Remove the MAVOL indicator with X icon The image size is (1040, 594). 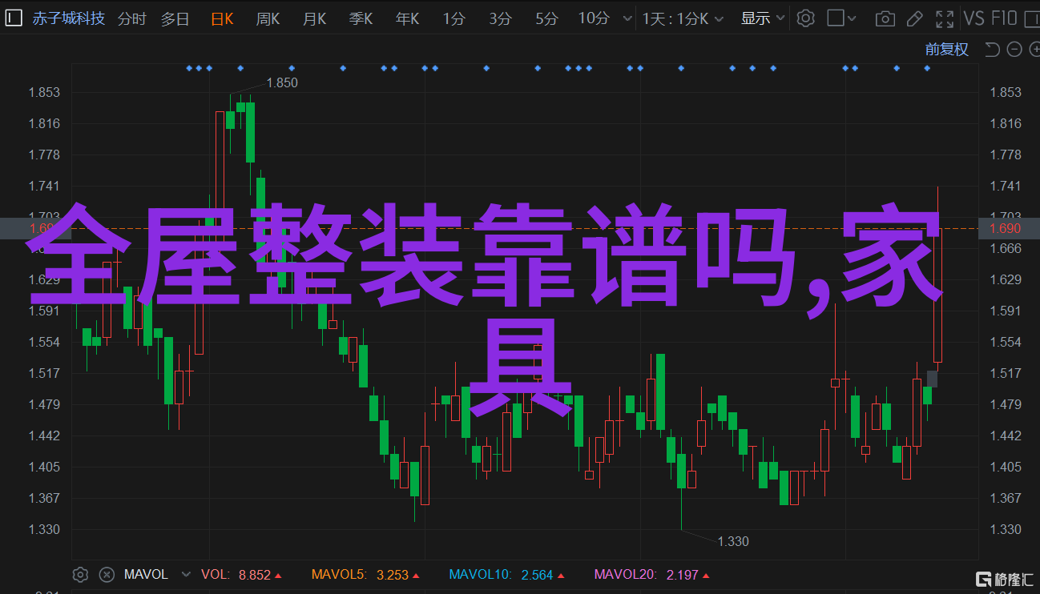(106, 574)
